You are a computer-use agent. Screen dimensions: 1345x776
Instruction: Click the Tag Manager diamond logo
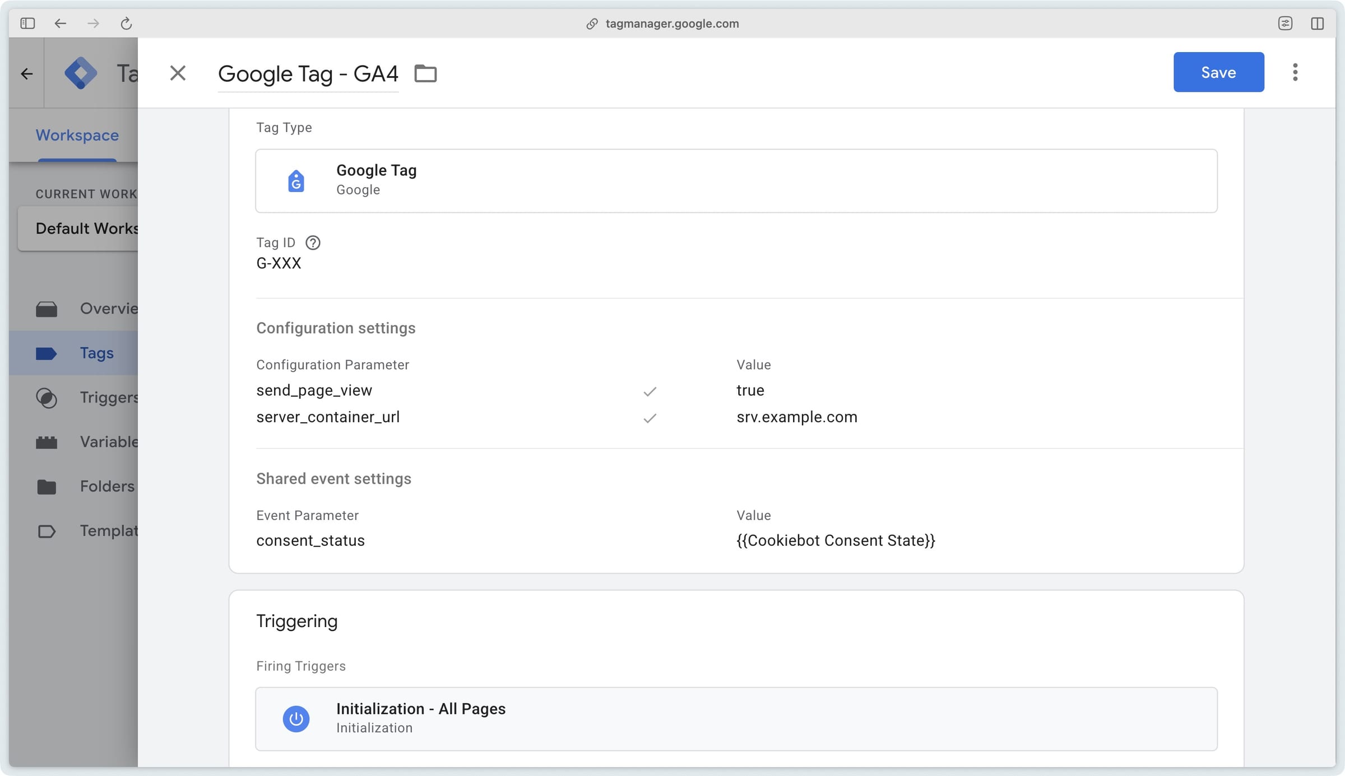point(81,73)
